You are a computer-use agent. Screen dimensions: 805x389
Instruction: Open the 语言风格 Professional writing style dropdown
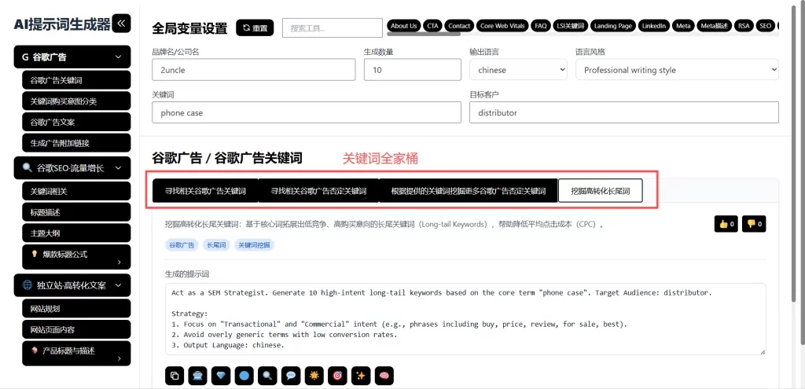pos(676,70)
